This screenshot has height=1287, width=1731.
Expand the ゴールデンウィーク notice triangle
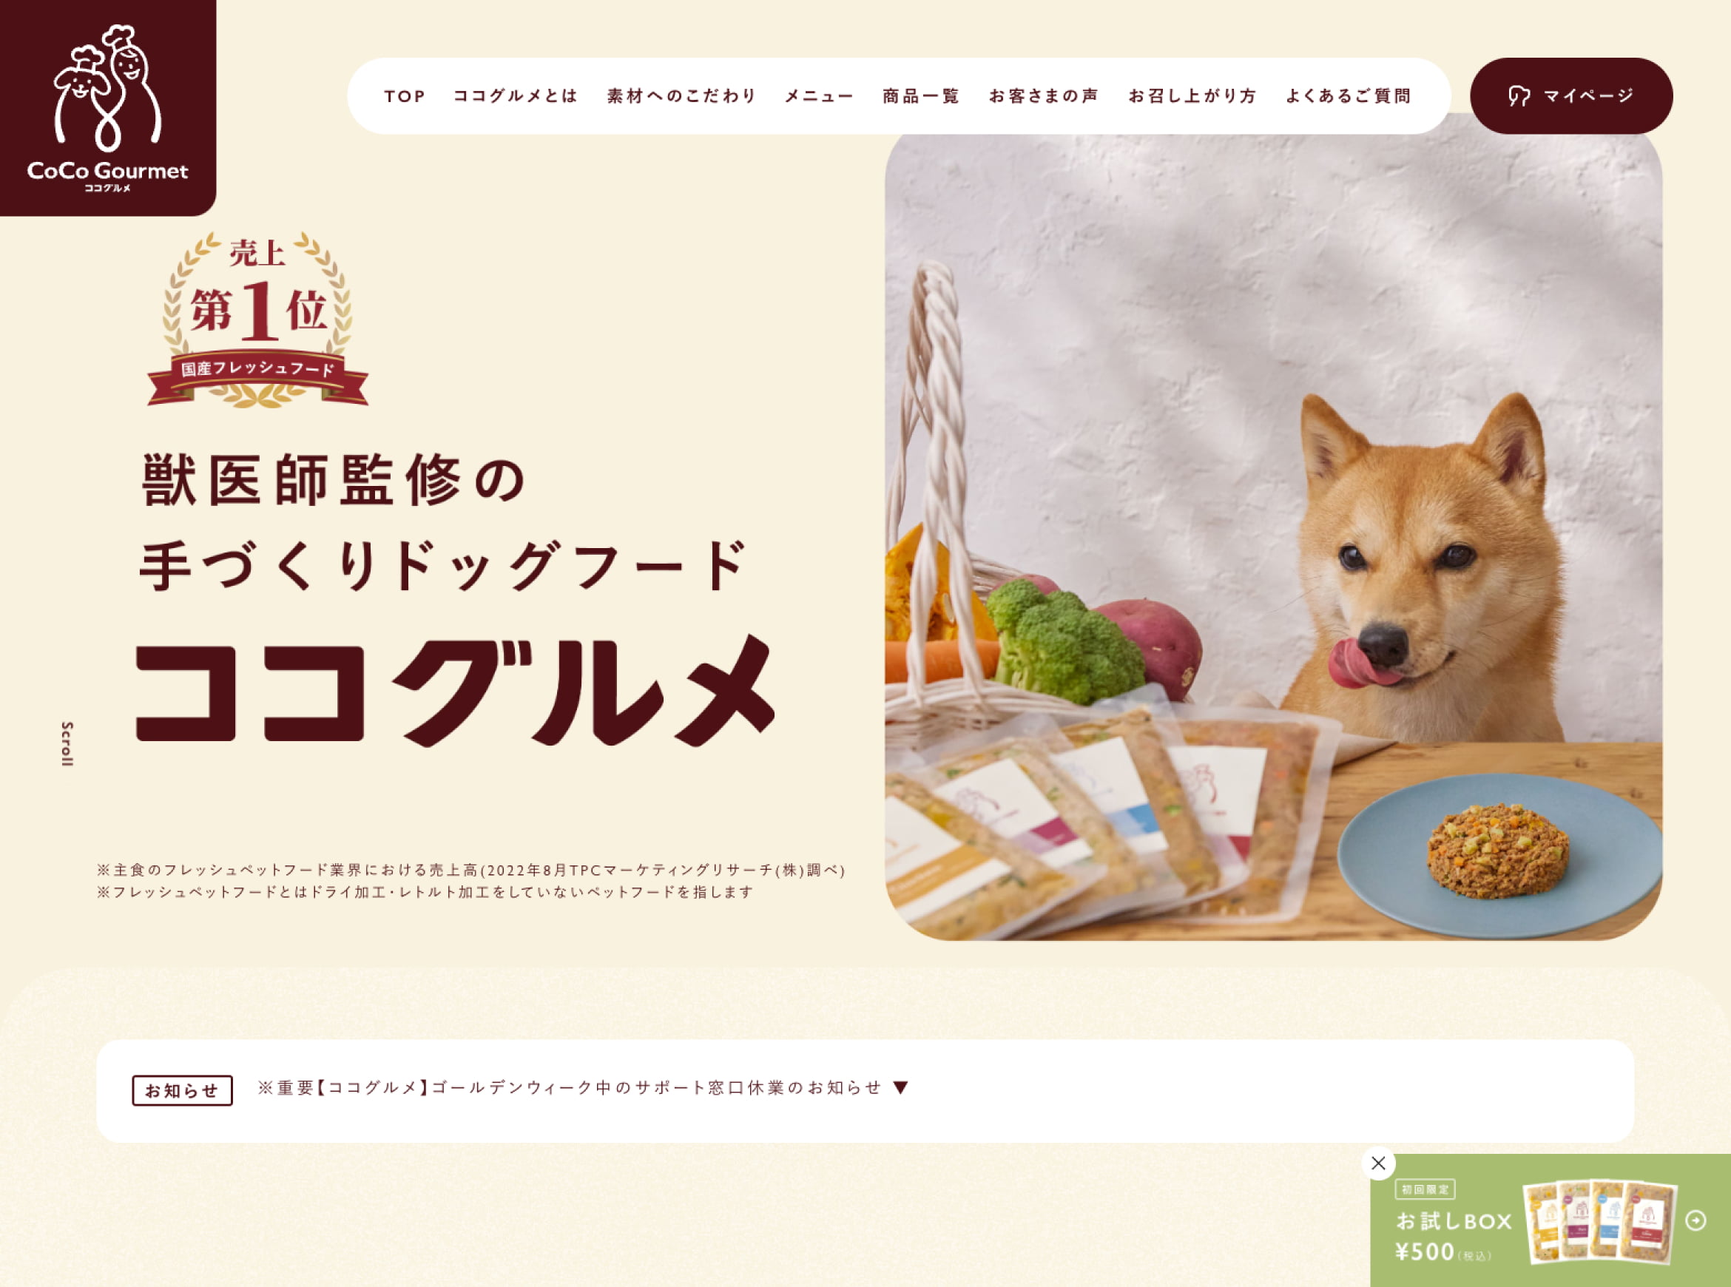coord(900,1087)
